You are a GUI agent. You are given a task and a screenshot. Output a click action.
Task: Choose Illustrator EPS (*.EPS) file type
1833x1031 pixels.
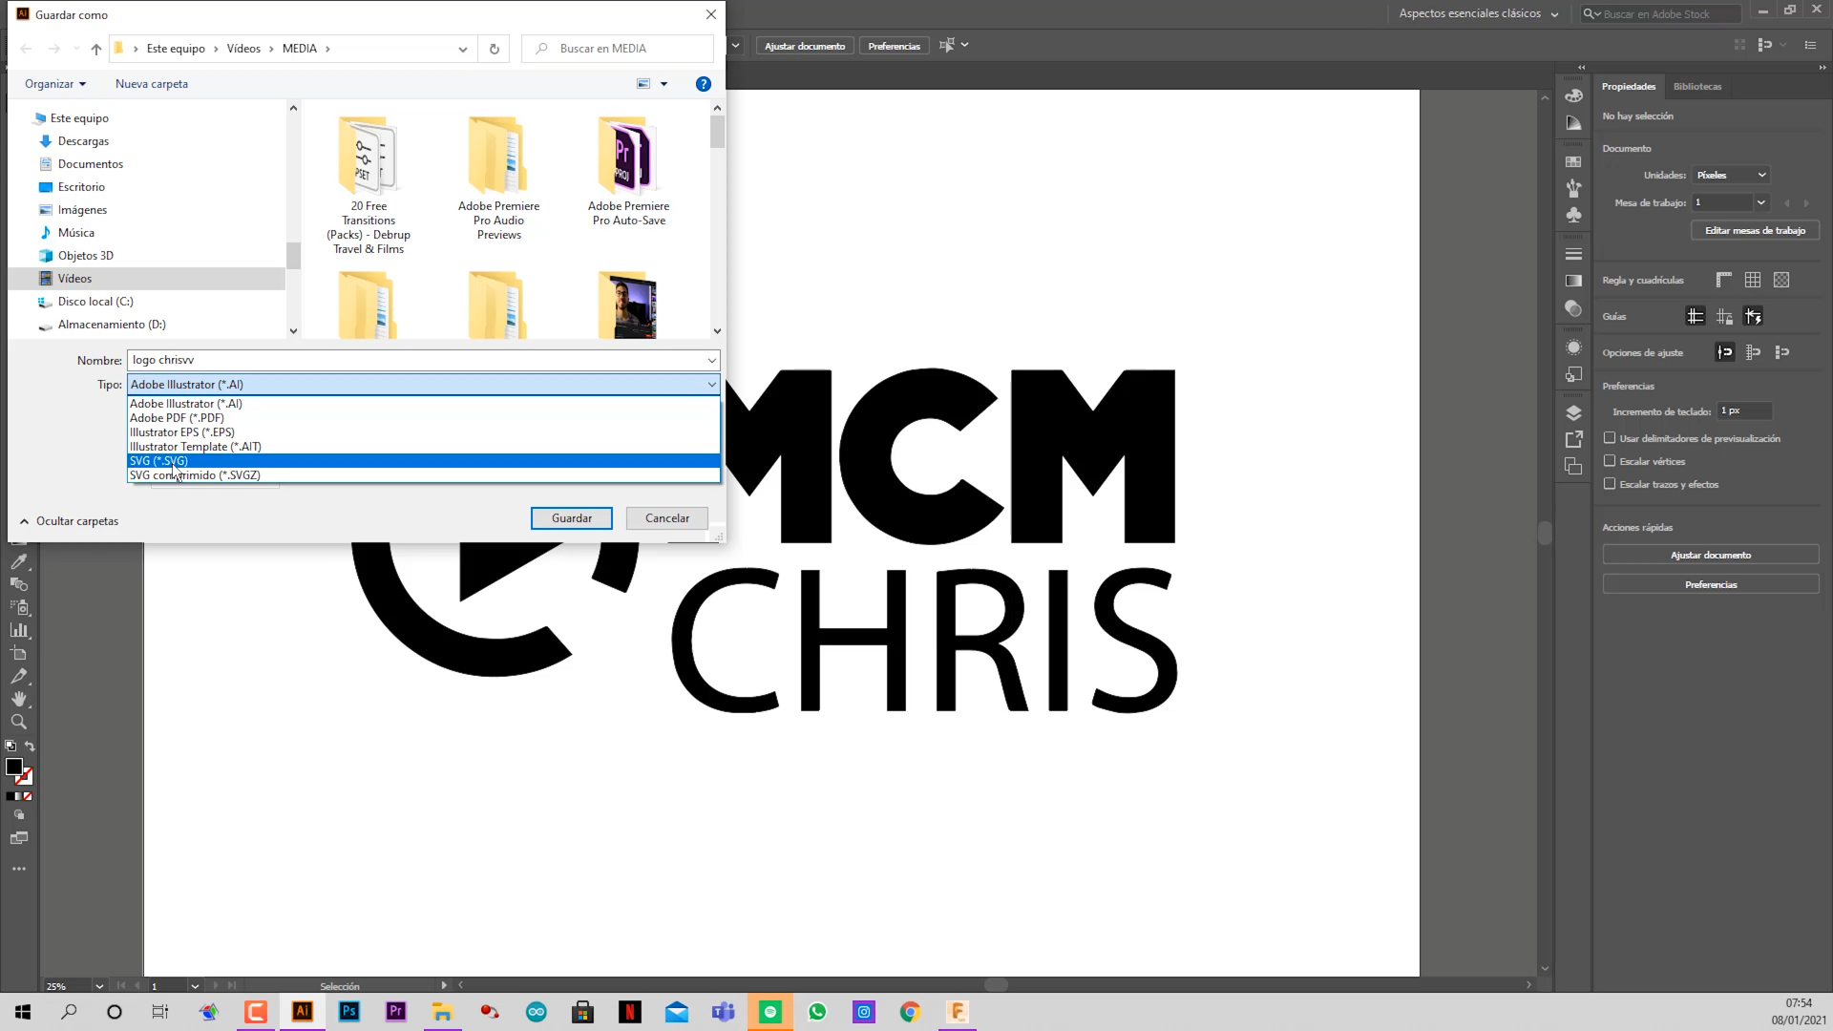coord(423,432)
